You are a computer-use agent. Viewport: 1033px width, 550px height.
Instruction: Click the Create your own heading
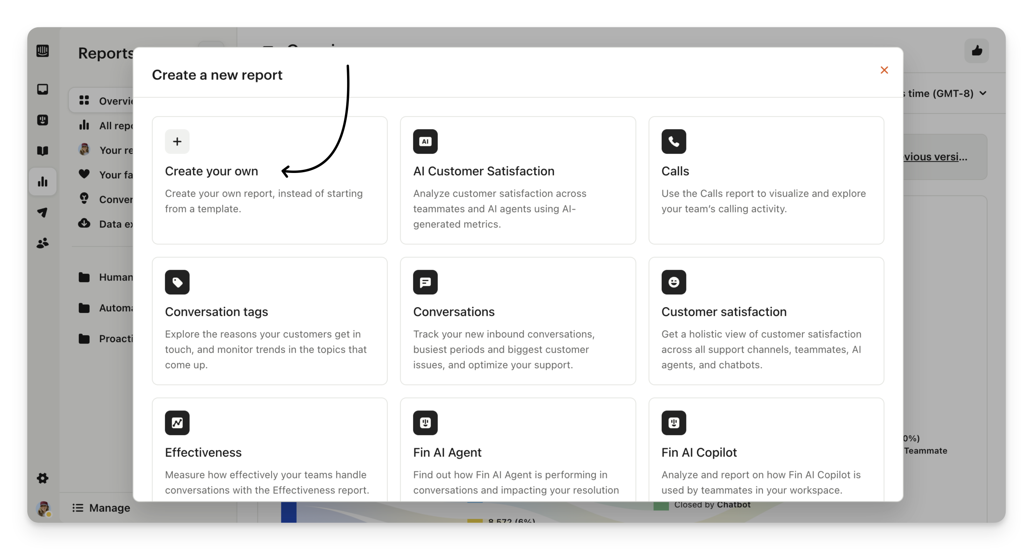point(211,171)
